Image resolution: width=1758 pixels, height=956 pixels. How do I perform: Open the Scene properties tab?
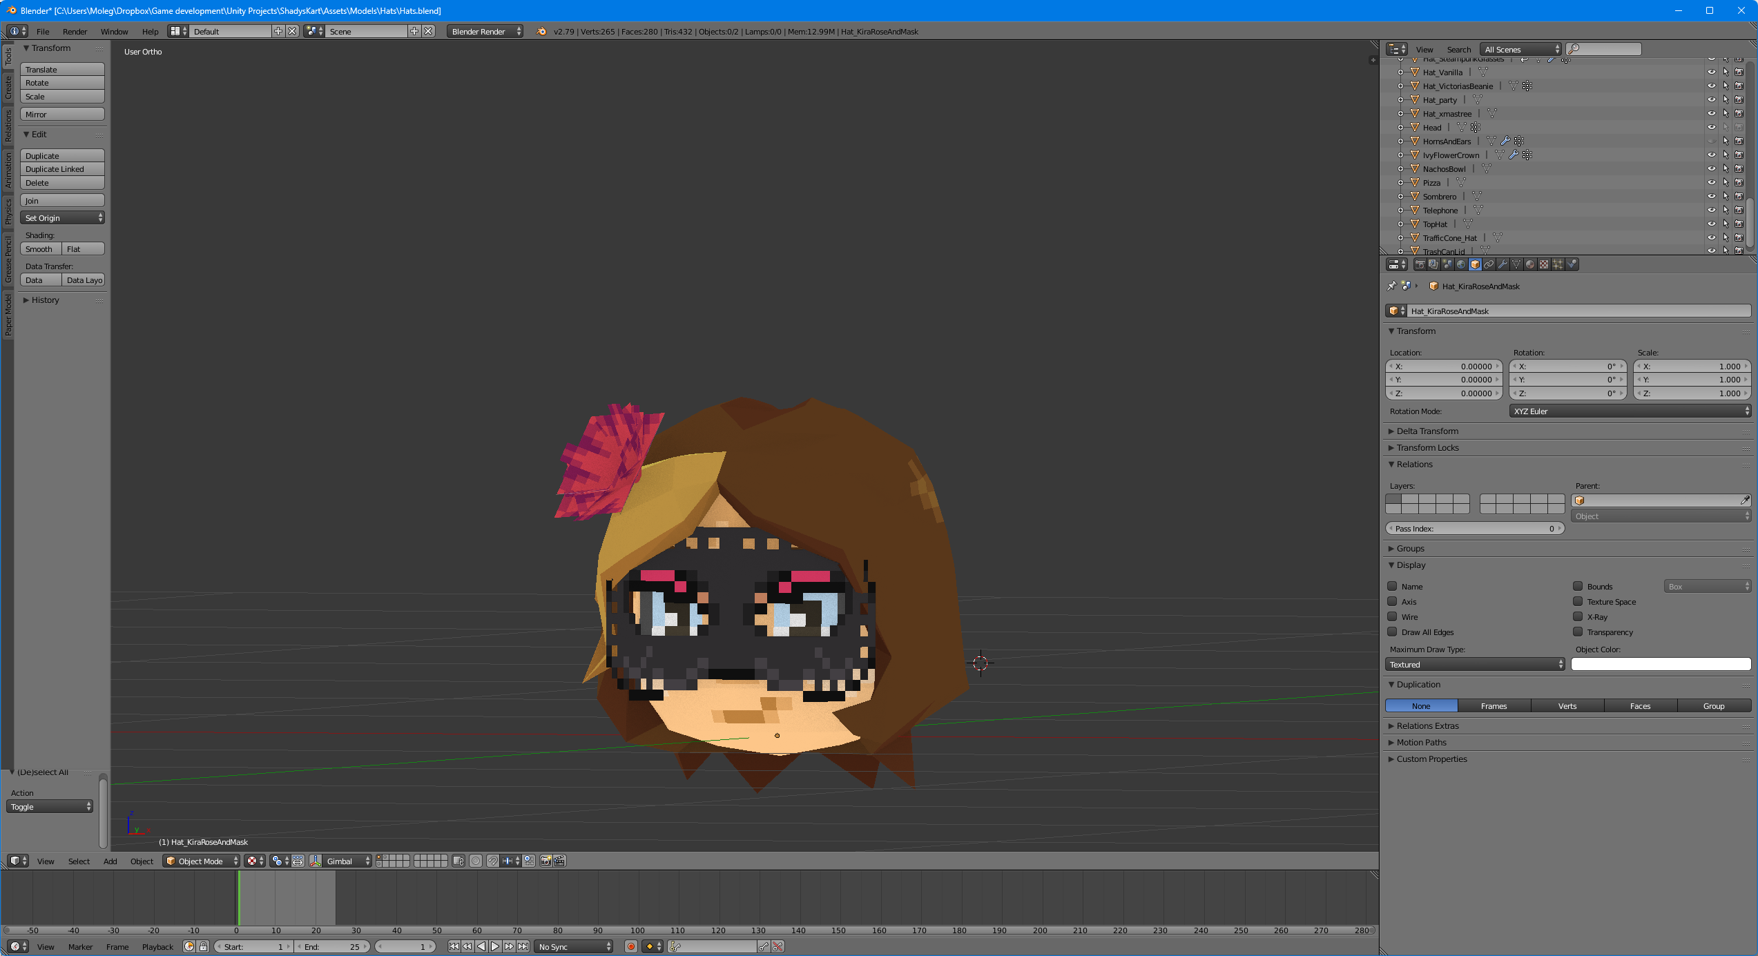click(1447, 264)
